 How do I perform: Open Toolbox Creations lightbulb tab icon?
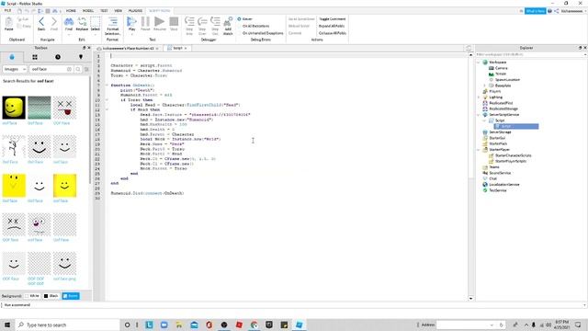click(81, 57)
